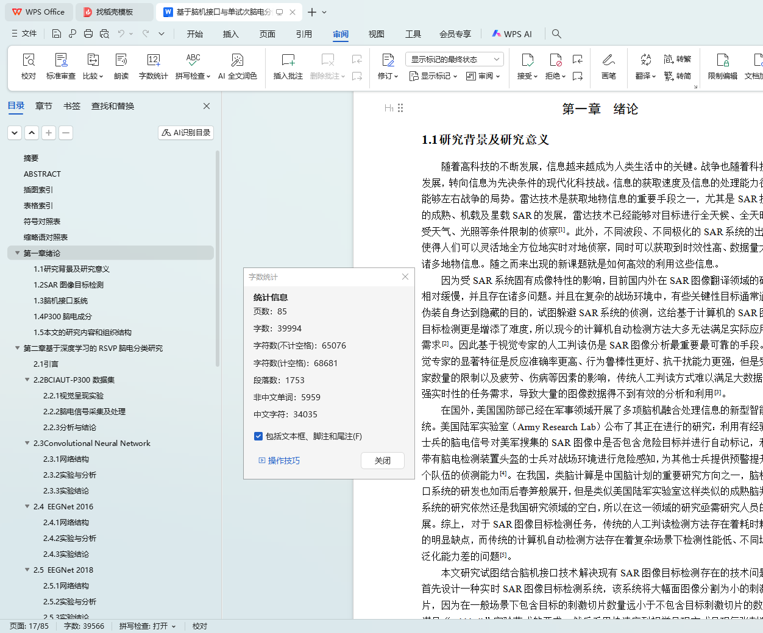
Task: Open the 文件 menu
Action: pos(24,34)
